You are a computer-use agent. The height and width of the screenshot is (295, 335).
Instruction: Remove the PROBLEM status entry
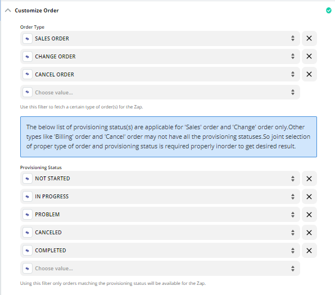[309, 215]
